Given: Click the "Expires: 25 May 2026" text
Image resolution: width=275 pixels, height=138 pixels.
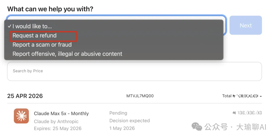Looking at the screenshot, I should [58, 128].
